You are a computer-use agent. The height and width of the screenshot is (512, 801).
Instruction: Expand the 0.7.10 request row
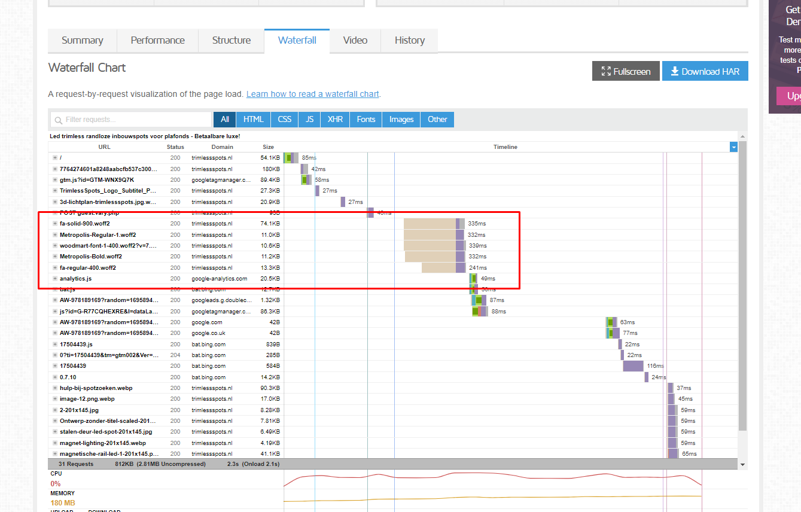click(x=55, y=377)
